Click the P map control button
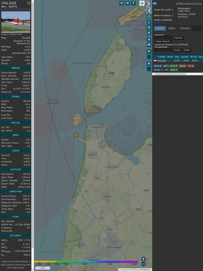The height and width of the screenshot is (271, 203). coord(149,51)
